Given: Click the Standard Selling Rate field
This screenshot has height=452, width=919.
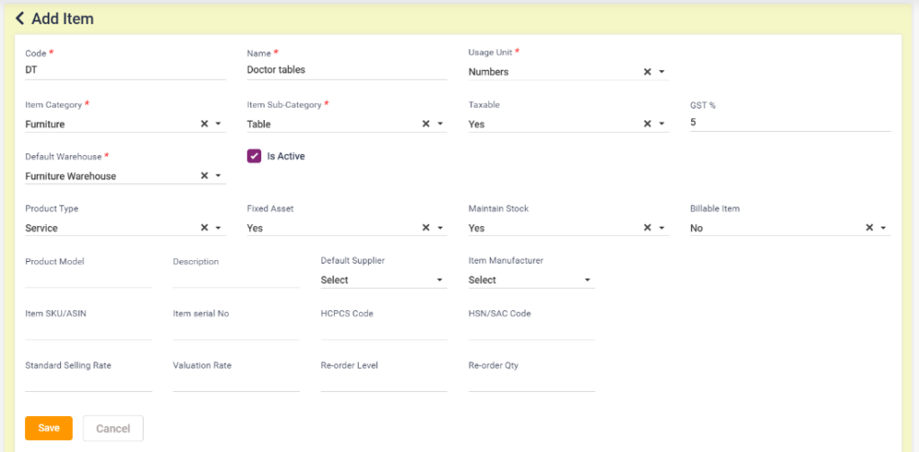Looking at the screenshot, I should coord(88,383).
